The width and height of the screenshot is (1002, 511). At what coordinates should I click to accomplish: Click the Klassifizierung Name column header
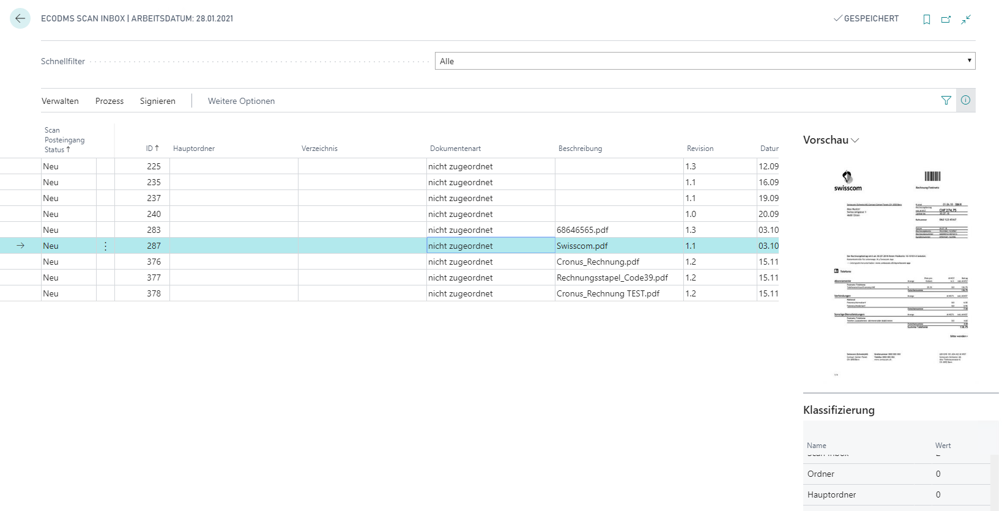[x=816, y=446]
